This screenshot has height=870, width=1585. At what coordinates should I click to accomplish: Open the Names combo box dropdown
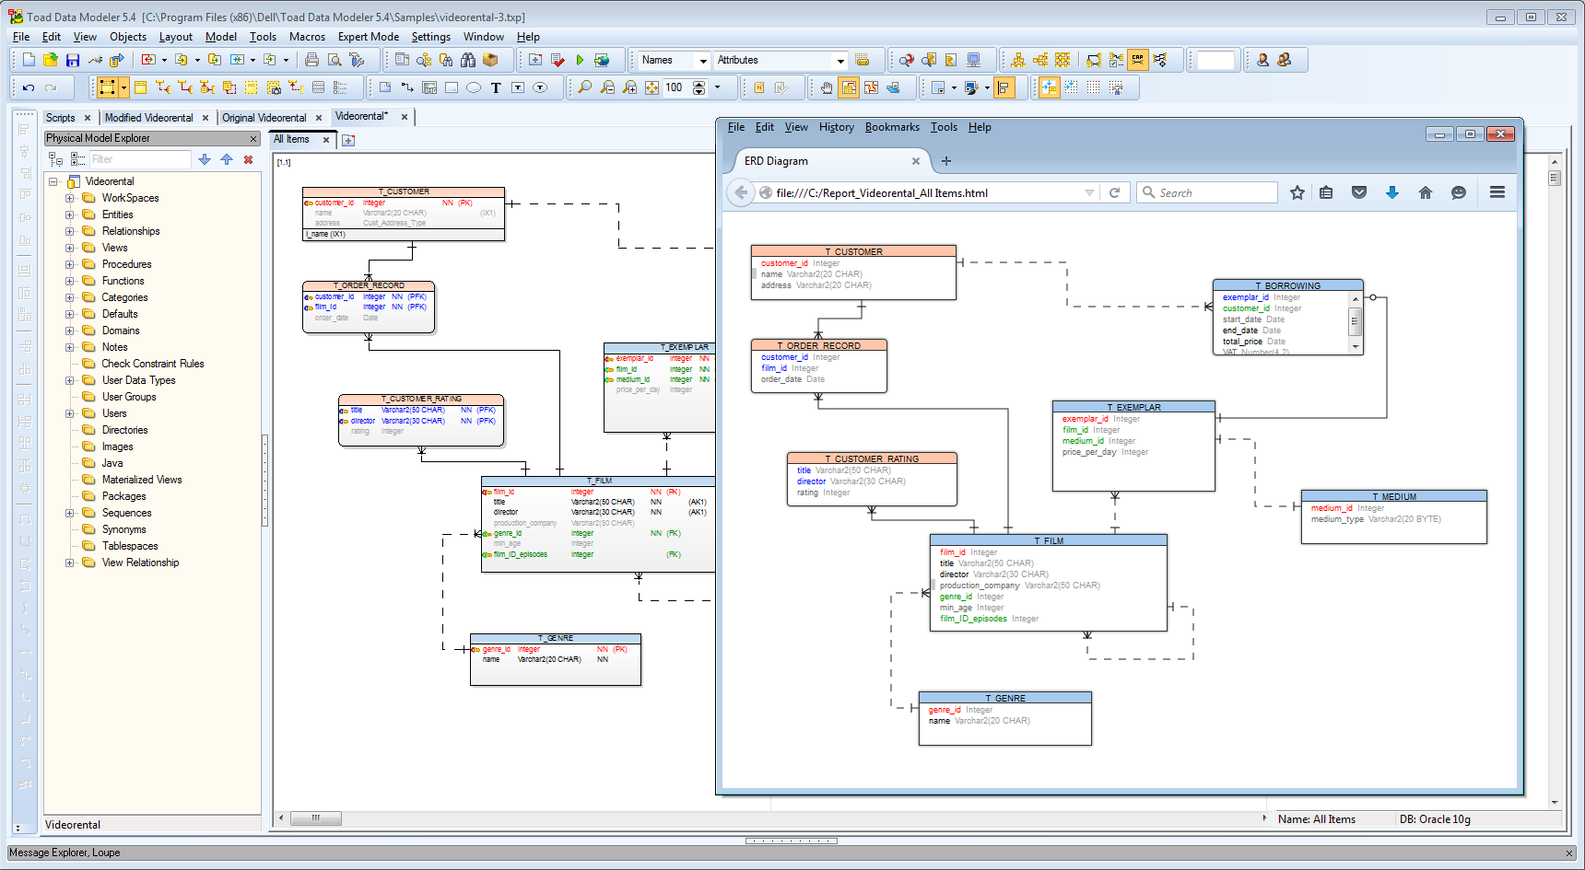(x=702, y=60)
